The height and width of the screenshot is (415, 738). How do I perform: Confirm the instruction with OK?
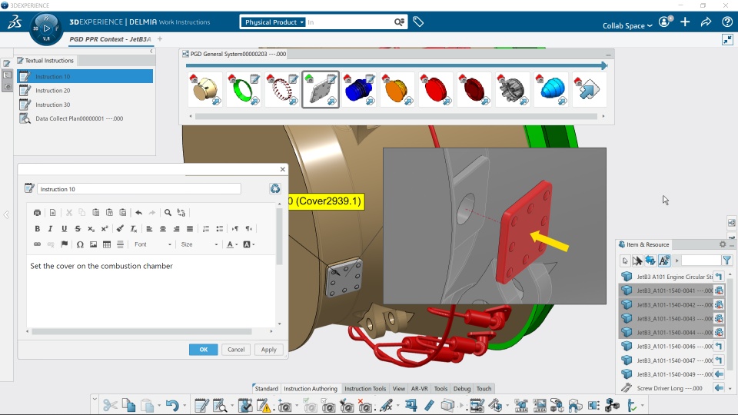[x=203, y=350]
